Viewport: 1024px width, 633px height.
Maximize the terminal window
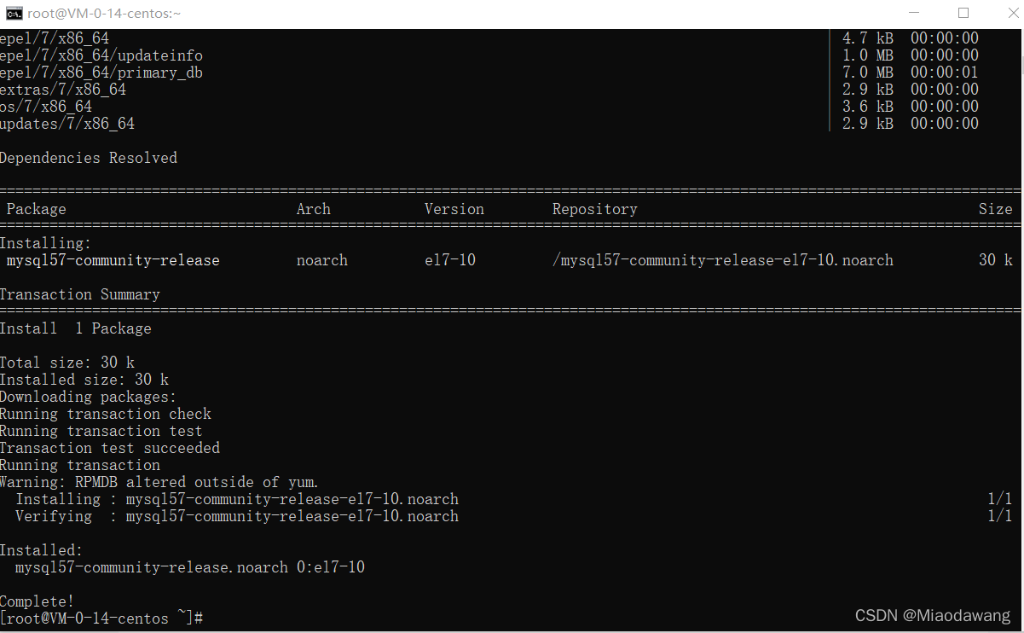coord(963,13)
